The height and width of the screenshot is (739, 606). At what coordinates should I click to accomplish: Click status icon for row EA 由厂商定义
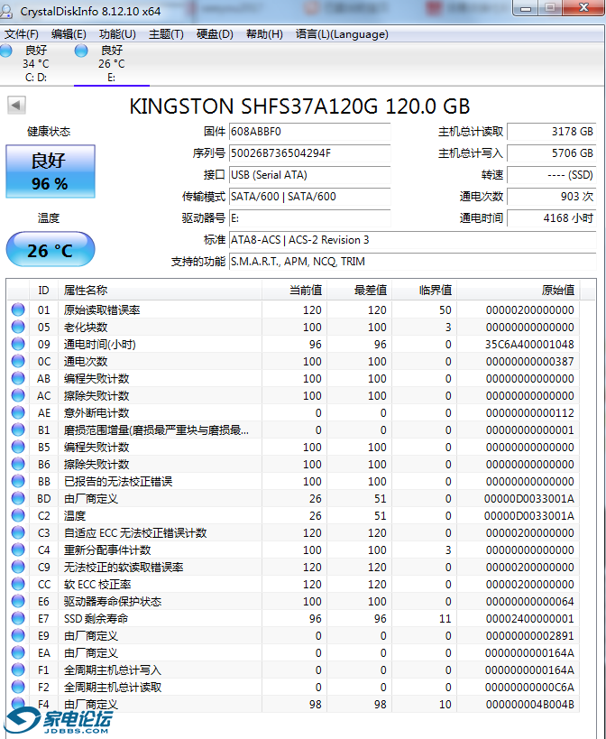coord(18,652)
